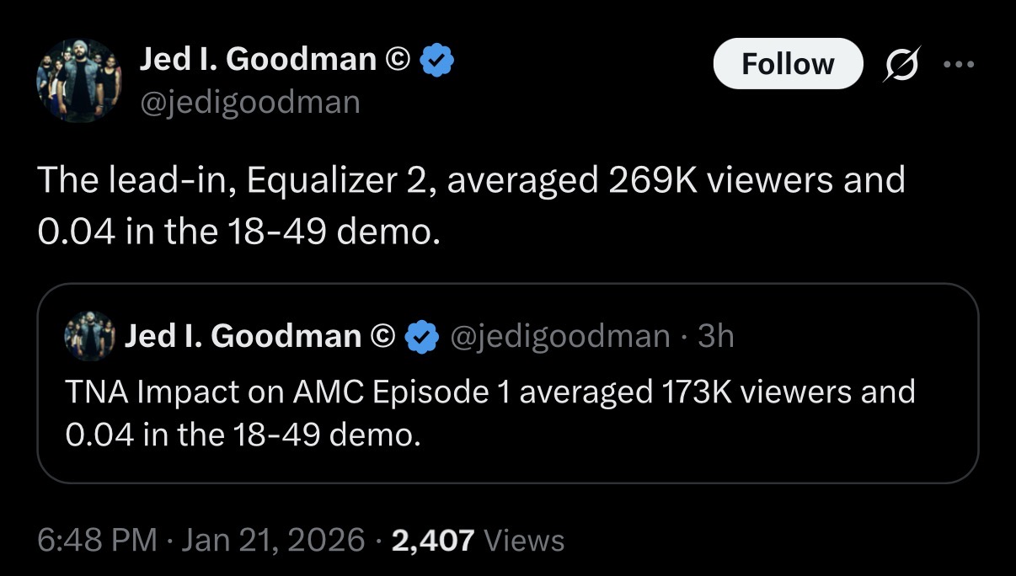Open Jed I. Goodman's profile avatar

(x=78, y=81)
